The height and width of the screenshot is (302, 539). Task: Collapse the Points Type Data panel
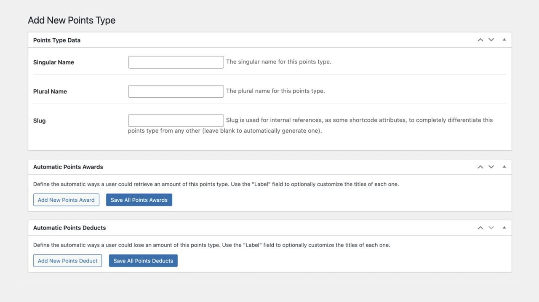(x=503, y=39)
